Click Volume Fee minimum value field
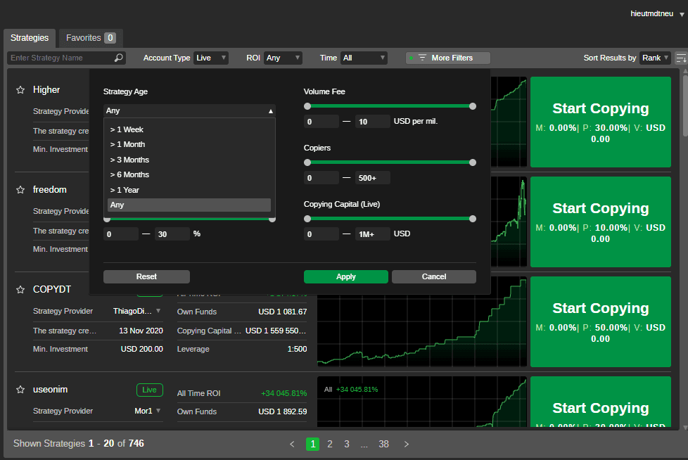 click(321, 122)
